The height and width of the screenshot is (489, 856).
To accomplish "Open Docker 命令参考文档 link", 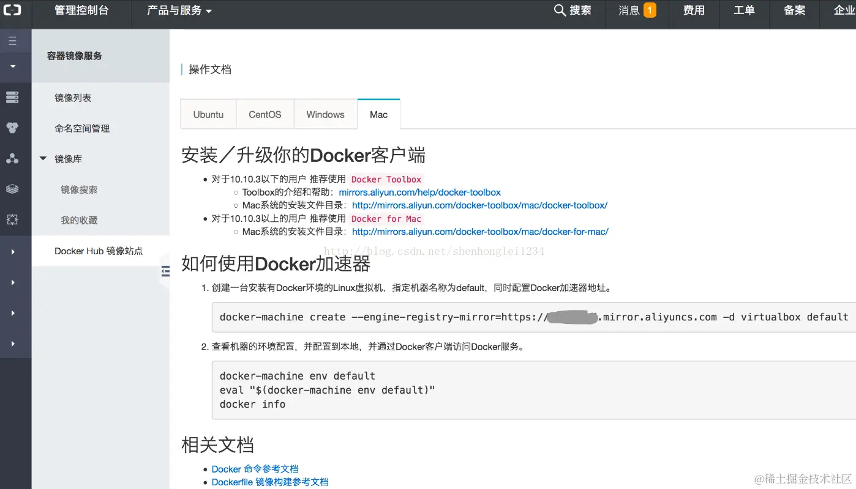I will [255, 469].
